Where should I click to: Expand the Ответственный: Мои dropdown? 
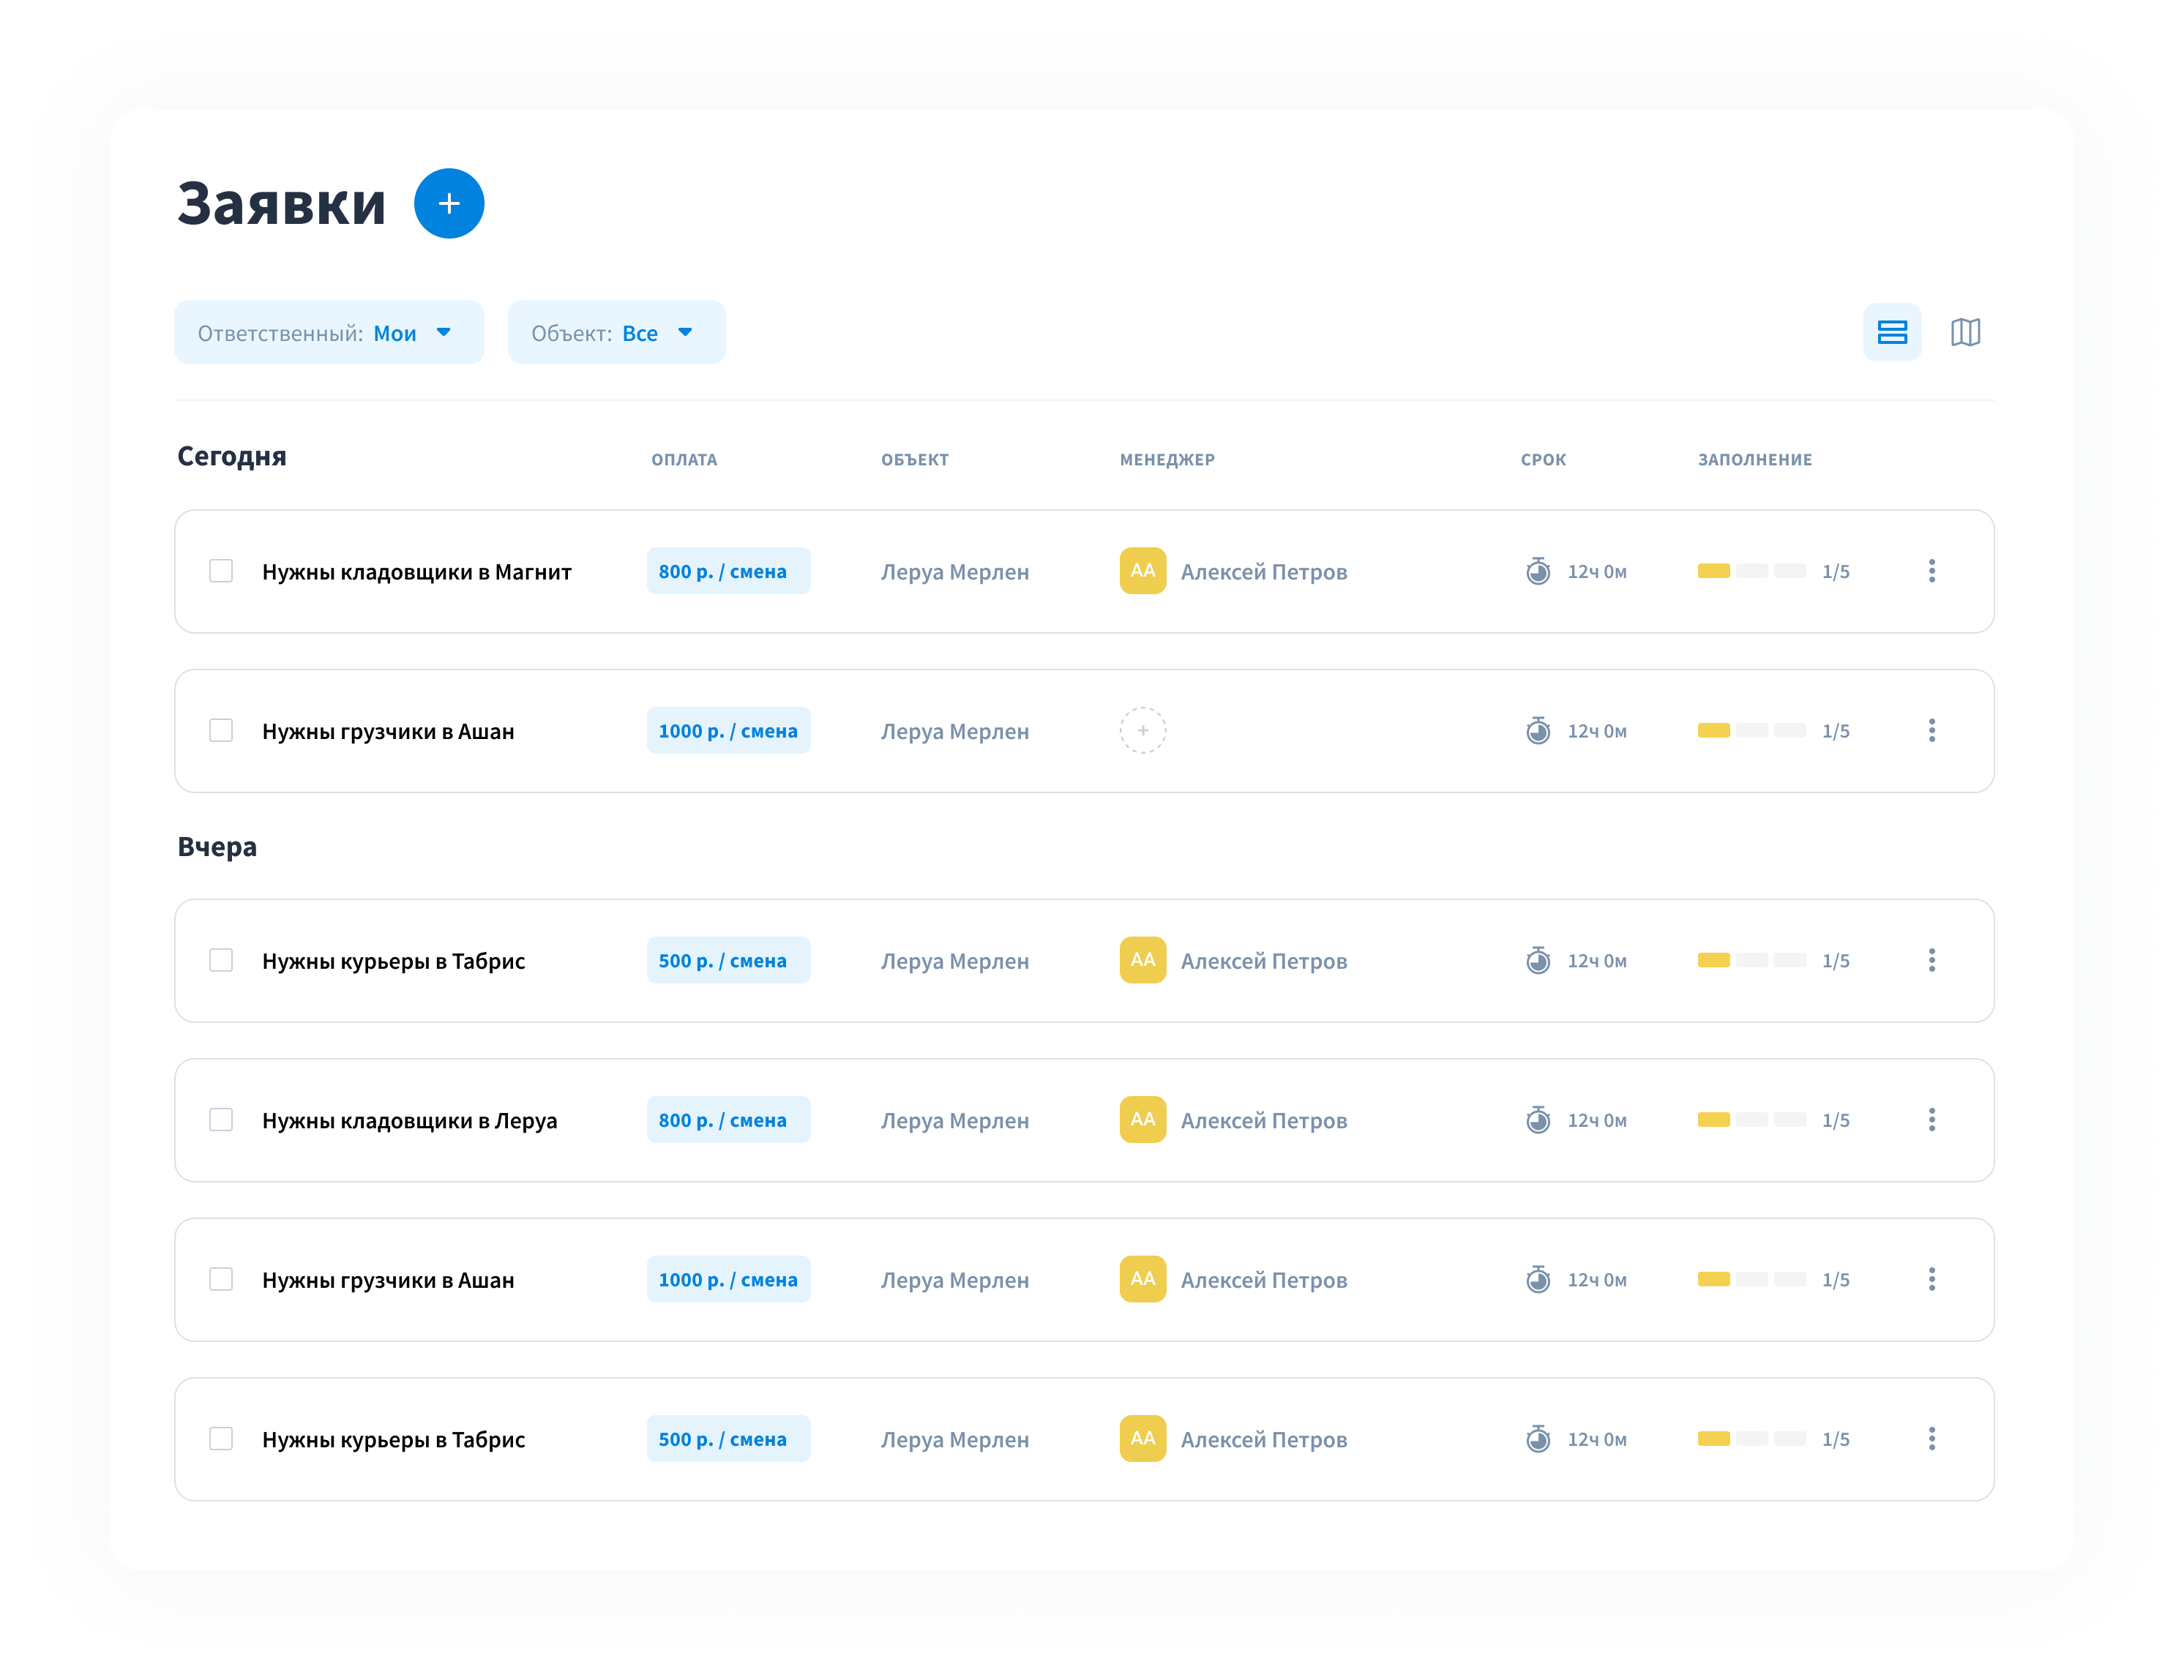[328, 333]
